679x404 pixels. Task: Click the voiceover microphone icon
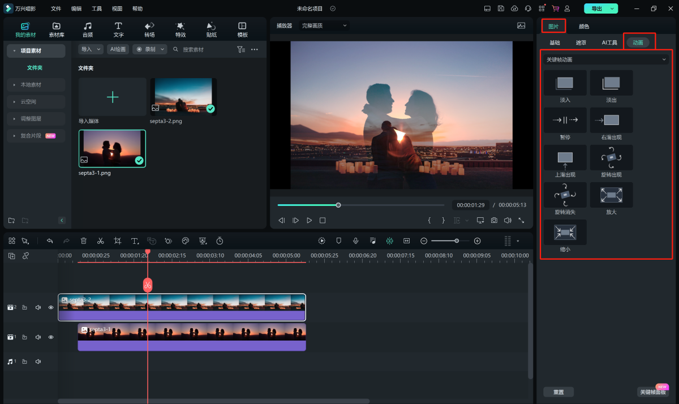pos(356,241)
